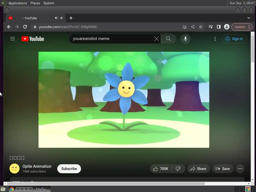Click the Sign in button
This screenshot has height=192, width=256.
pos(234,39)
